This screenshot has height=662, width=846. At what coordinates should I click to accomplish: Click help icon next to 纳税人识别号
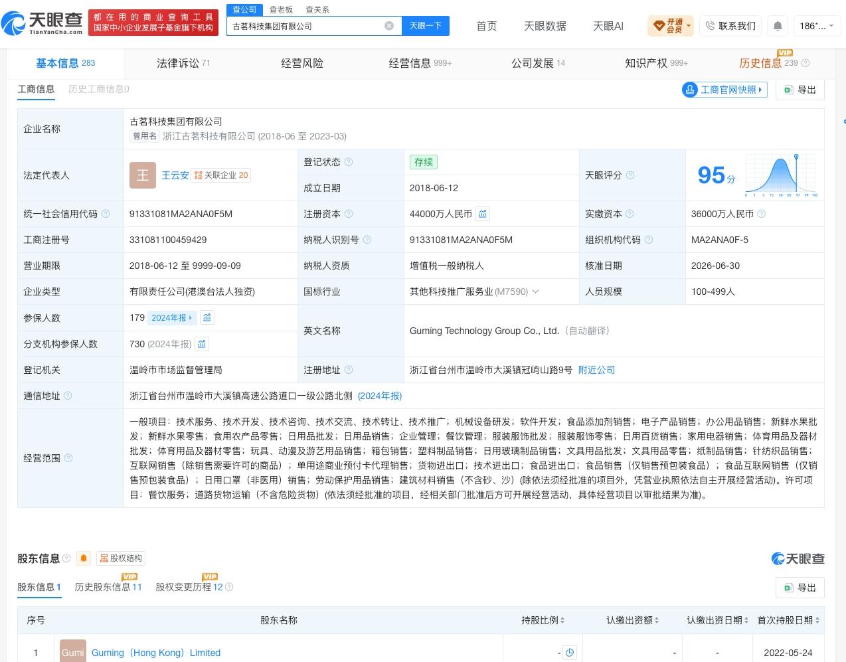367,240
